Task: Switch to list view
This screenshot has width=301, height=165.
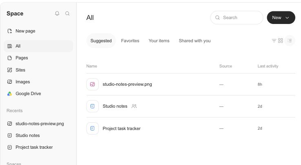Action: coord(290,41)
